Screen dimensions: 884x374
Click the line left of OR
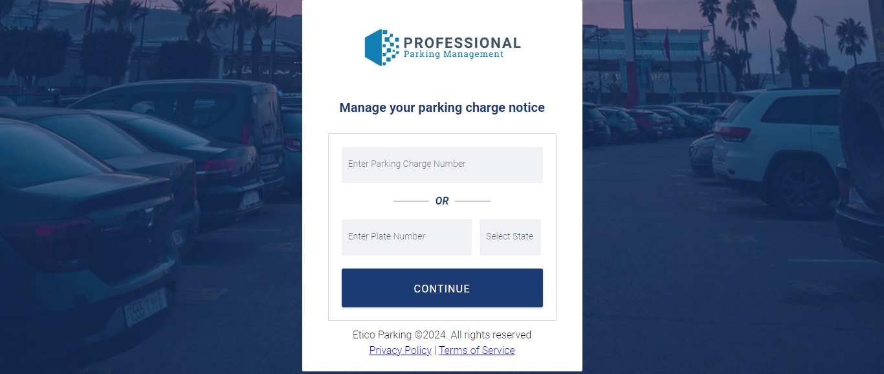411,201
